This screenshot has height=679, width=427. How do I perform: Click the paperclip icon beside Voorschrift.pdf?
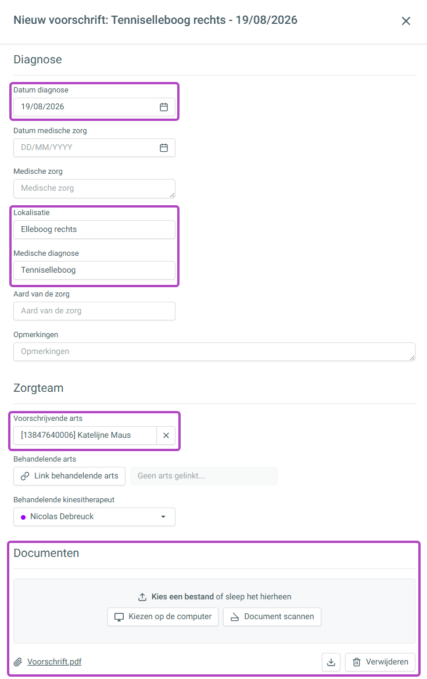click(x=18, y=662)
